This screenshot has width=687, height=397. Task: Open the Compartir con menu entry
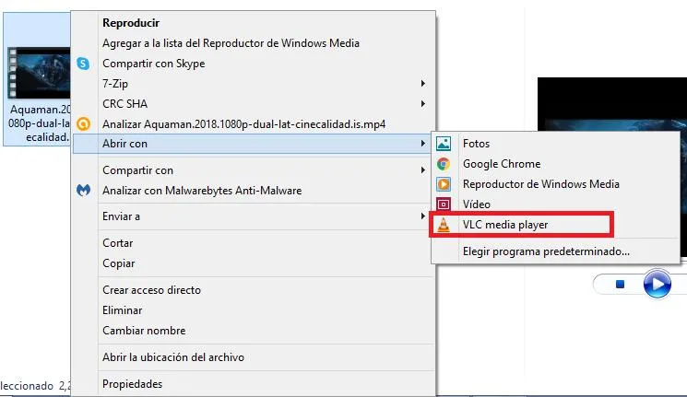point(255,170)
